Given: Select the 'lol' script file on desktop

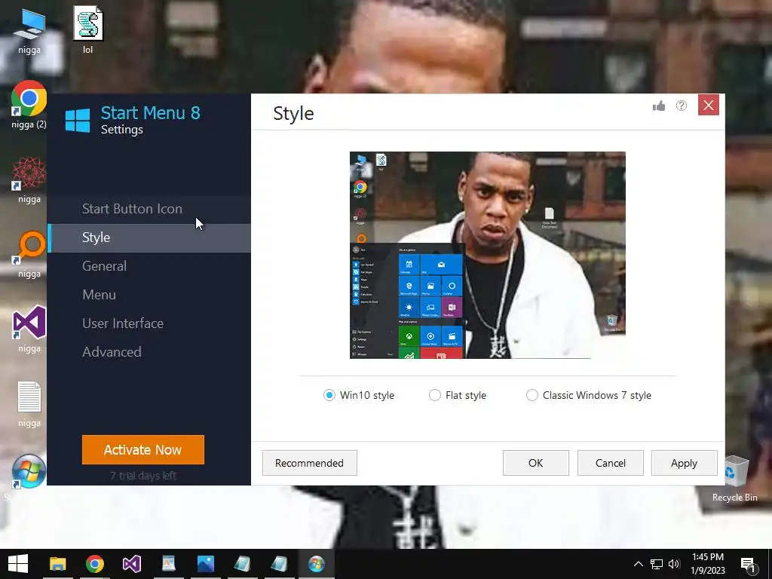Looking at the screenshot, I should [88, 29].
